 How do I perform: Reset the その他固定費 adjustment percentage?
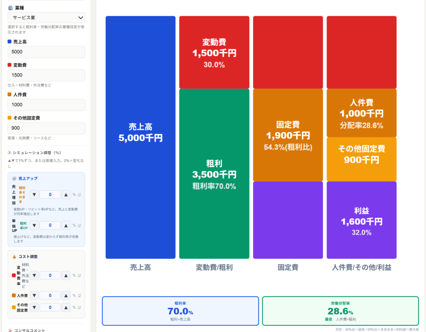point(79,307)
